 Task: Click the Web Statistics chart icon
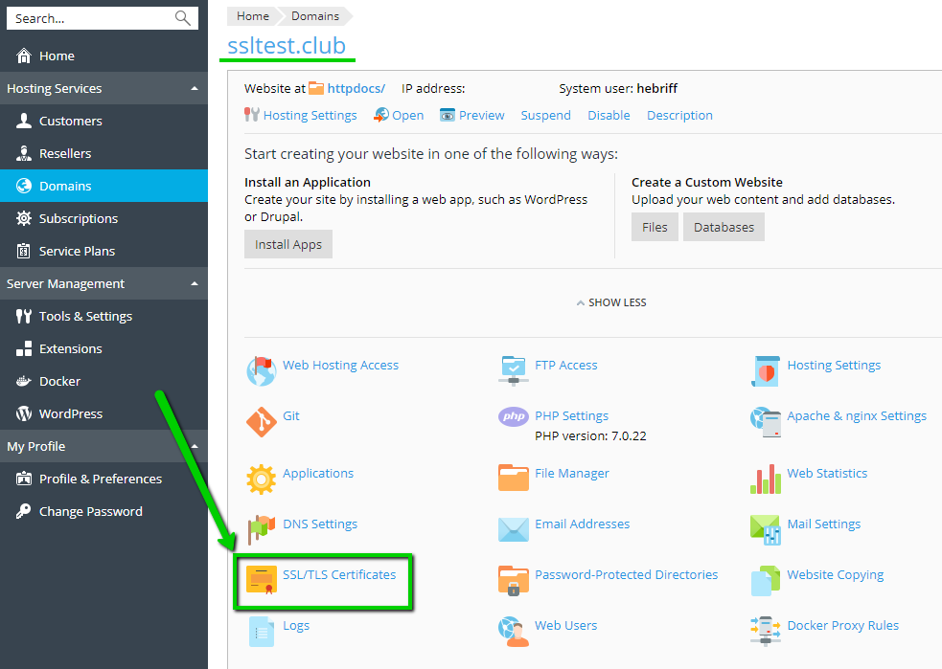(765, 478)
